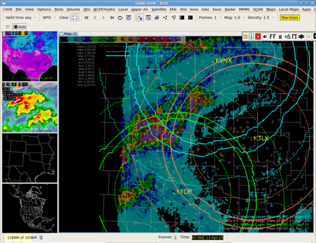Screen dimensions: 316x243
Task: Click the FF icon on floating toolbar
Action: (x=272, y=36)
